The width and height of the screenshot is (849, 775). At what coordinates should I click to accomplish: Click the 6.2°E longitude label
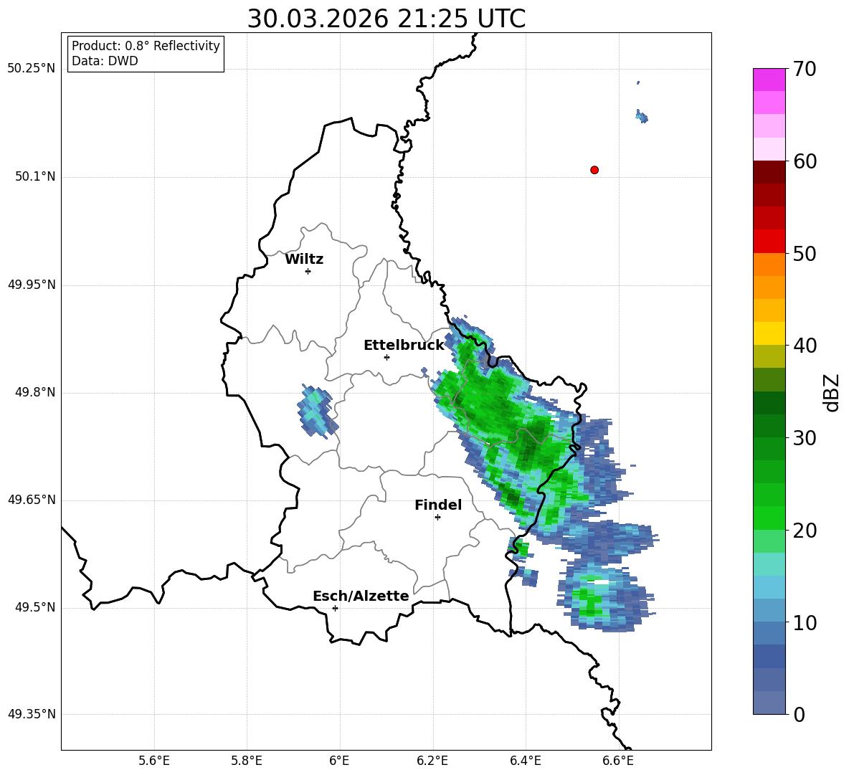pos(432,761)
